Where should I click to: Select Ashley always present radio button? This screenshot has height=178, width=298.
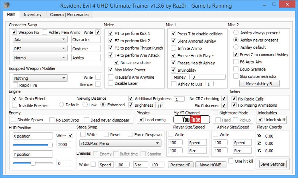[x=236, y=33]
